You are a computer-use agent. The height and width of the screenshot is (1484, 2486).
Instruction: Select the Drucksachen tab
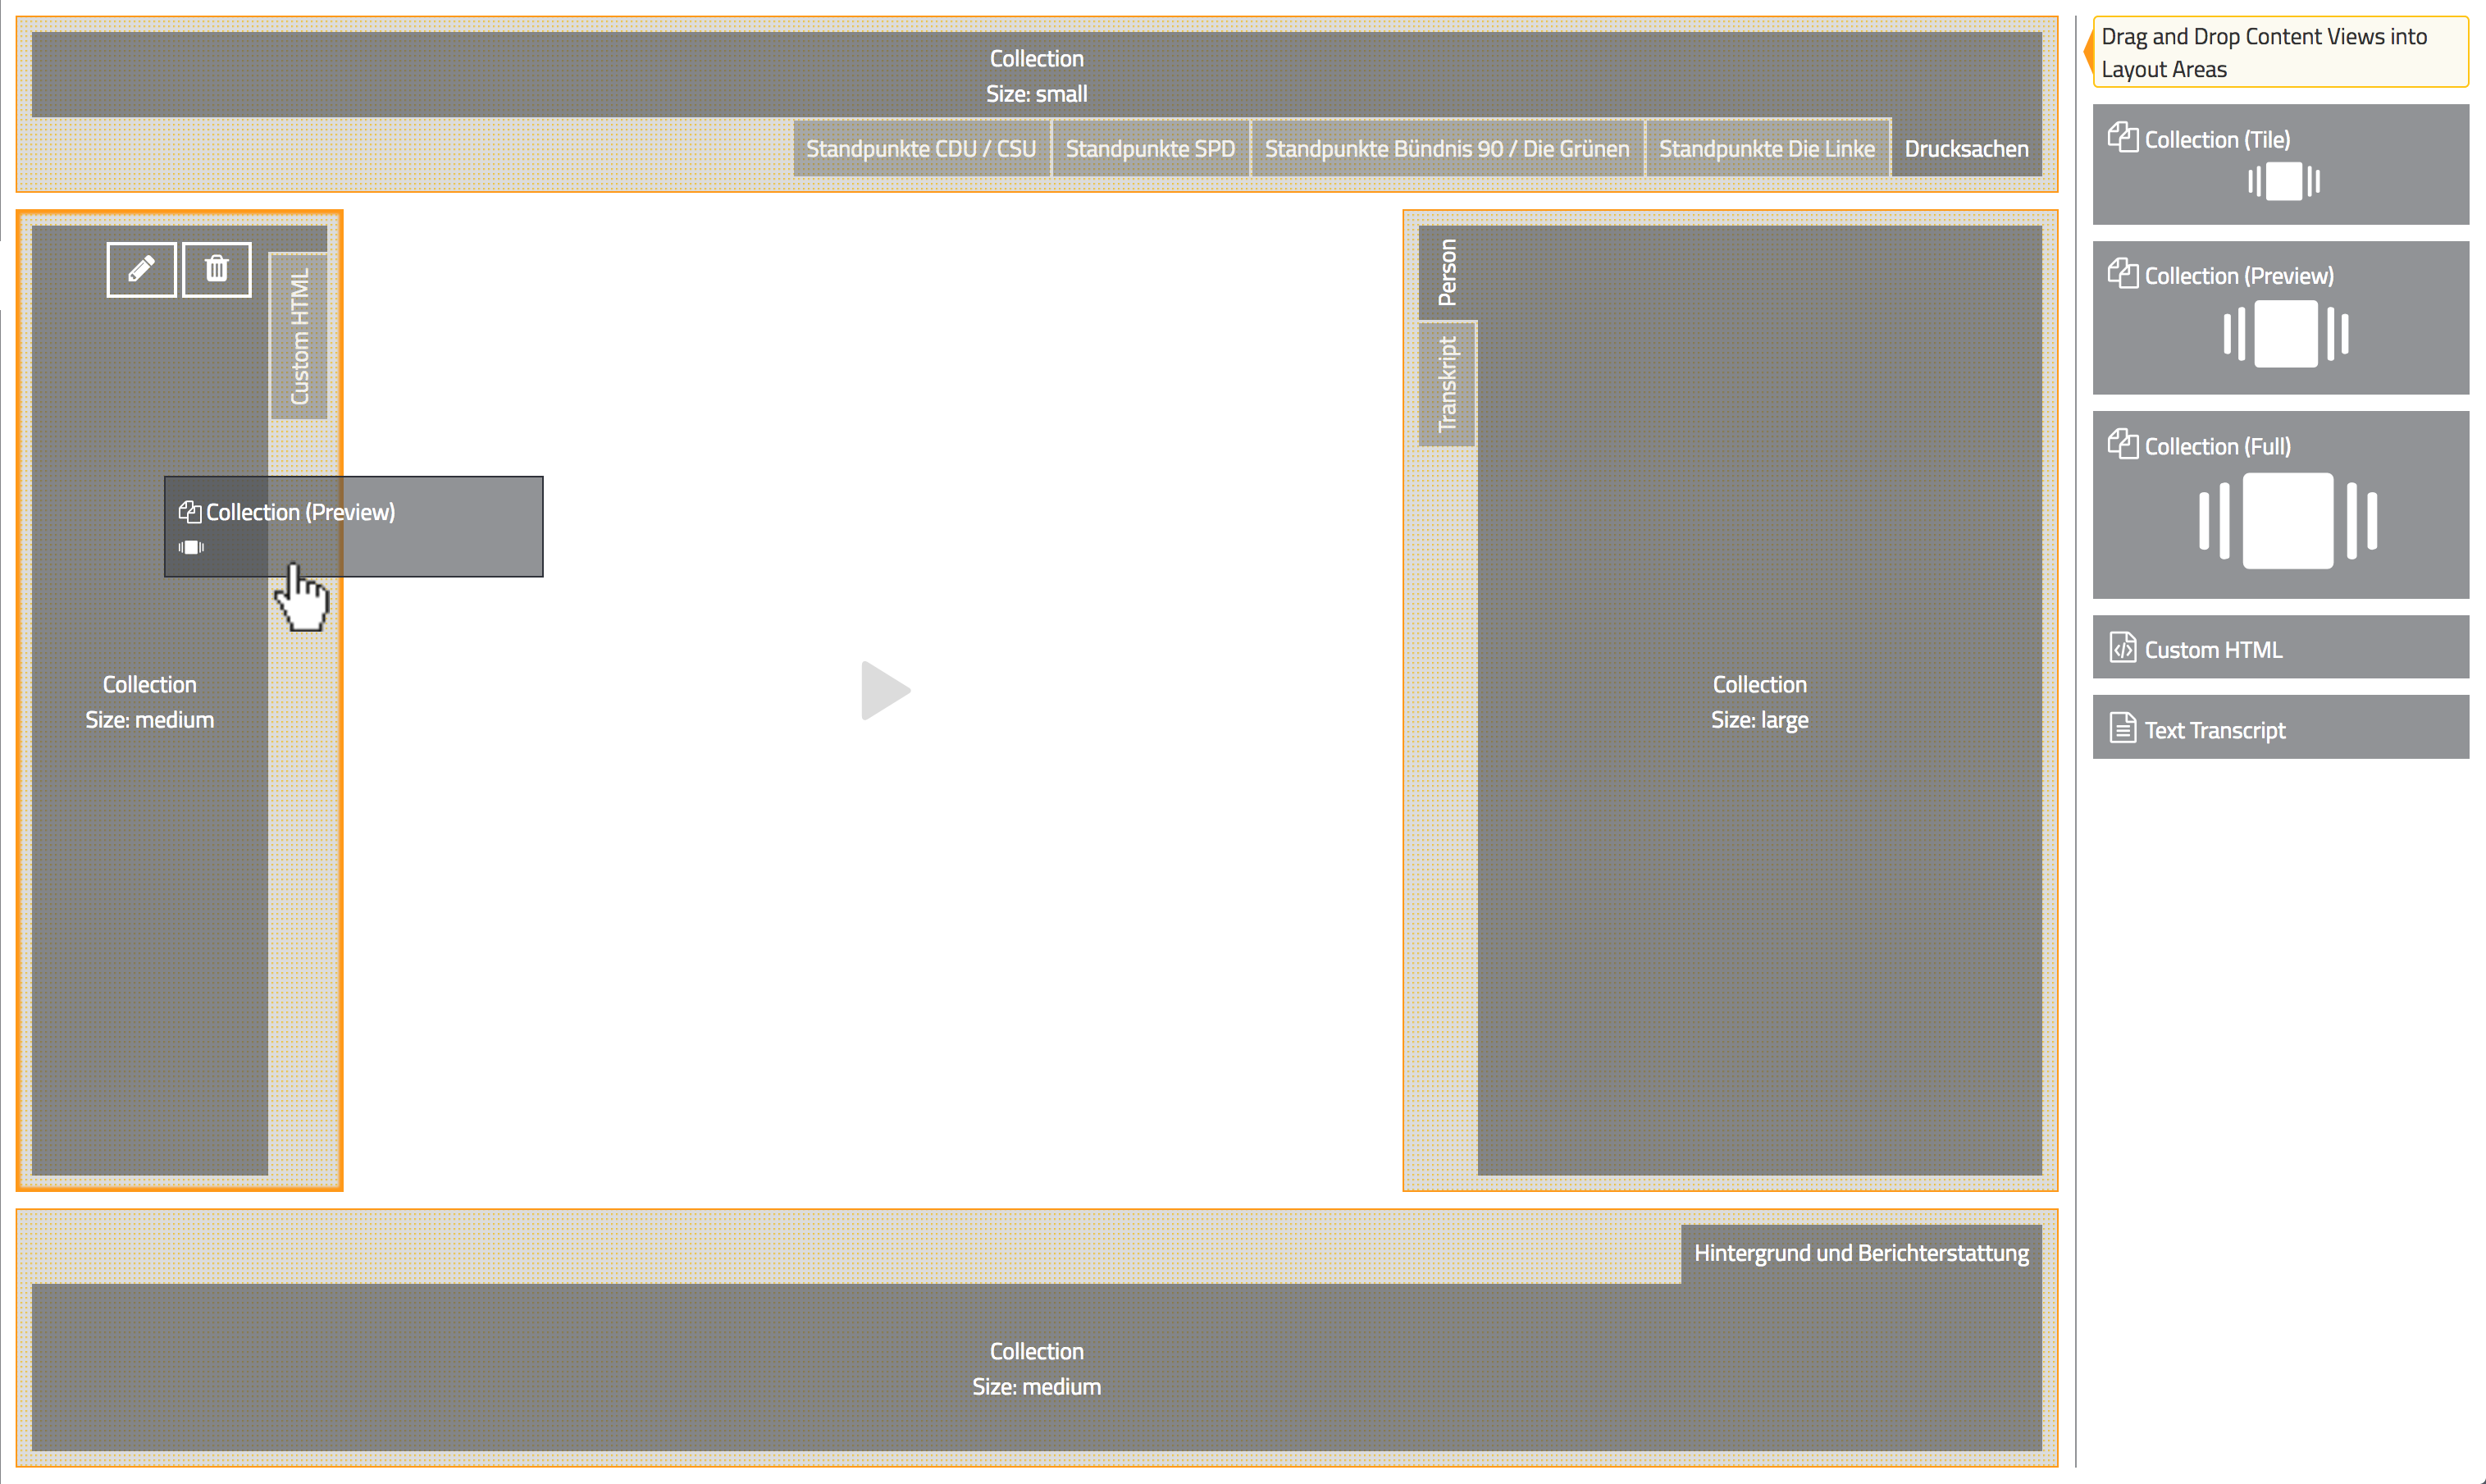tap(1966, 149)
